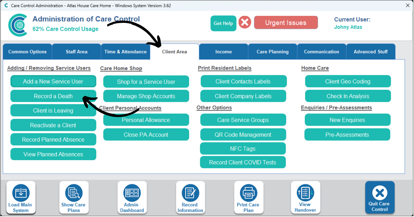Click the Record Information icon

(190, 197)
